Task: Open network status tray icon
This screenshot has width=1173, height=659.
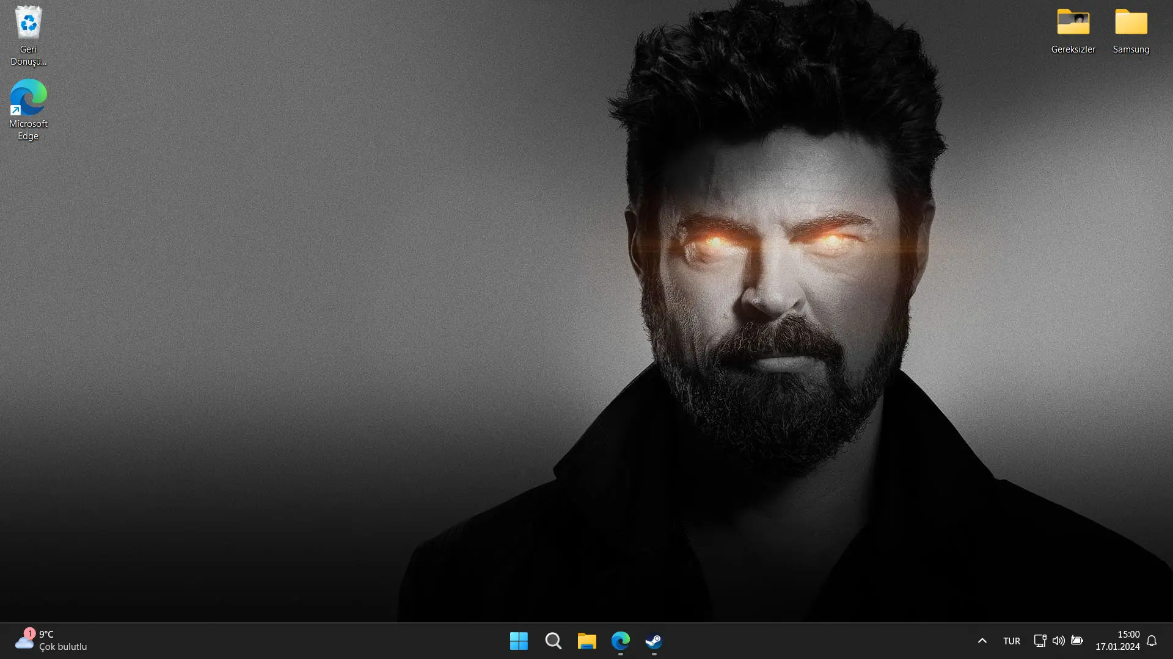Action: 1040,641
